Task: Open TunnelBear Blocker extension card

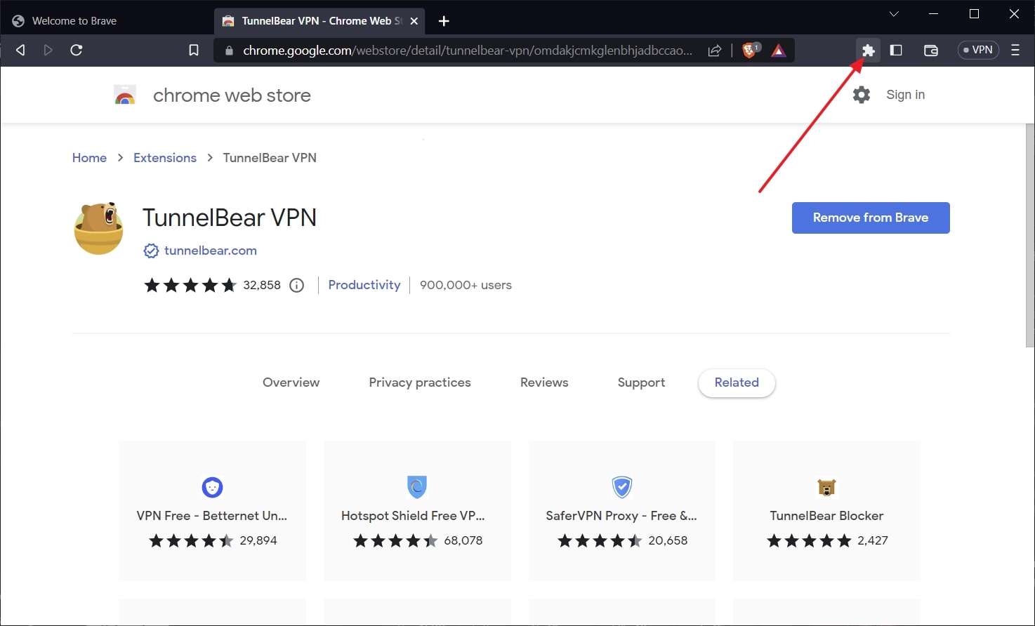Action: coord(826,511)
